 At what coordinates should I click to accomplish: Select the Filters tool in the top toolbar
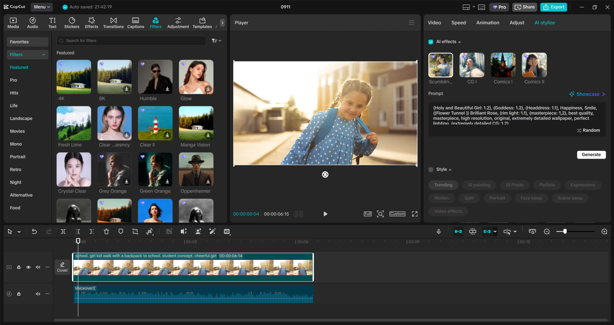(155, 22)
